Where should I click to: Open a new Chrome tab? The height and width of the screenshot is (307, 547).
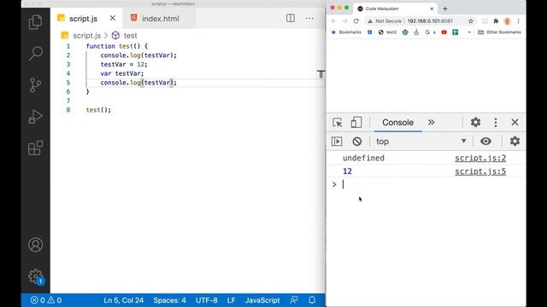click(x=444, y=9)
